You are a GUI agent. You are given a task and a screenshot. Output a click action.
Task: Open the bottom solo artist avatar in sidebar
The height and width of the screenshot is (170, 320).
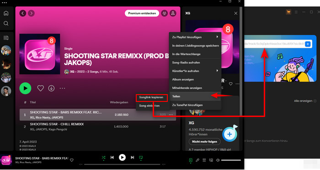(6, 91)
